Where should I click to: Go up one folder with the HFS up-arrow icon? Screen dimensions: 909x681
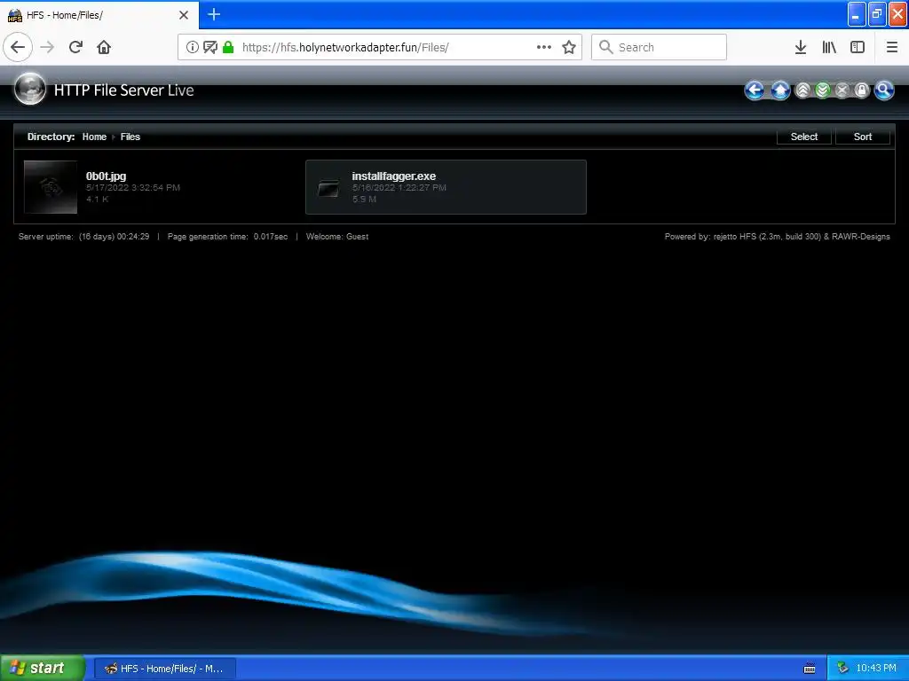780,90
